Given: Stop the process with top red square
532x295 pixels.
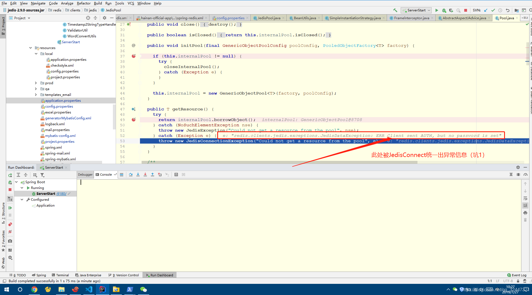Looking at the screenshot, I should [x=466, y=10].
